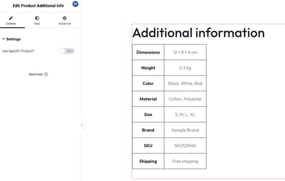
Task: Click the gear Advanced icon
Action: 65,18
